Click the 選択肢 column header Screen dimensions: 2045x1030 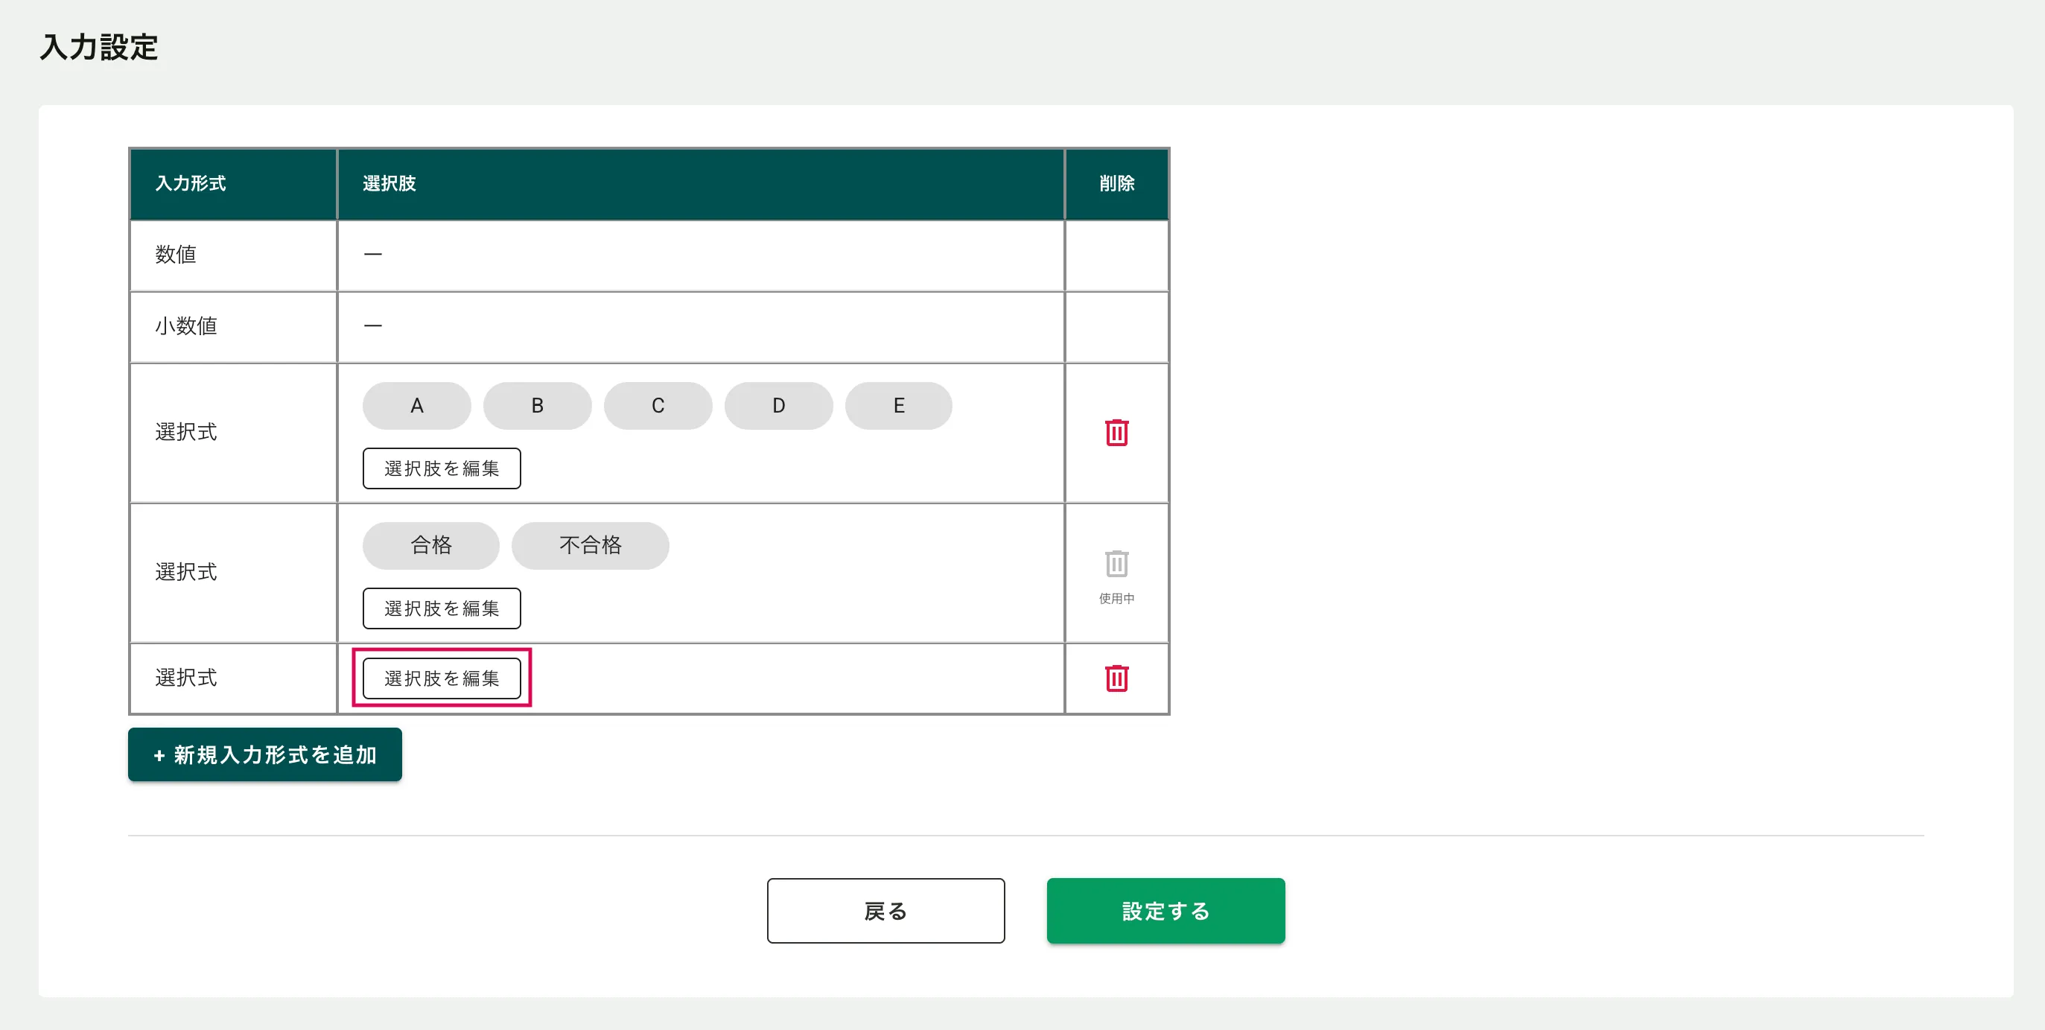(x=389, y=183)
